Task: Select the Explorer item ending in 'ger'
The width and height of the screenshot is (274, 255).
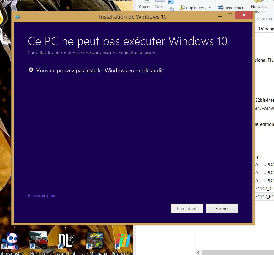Action: (259, 157)
